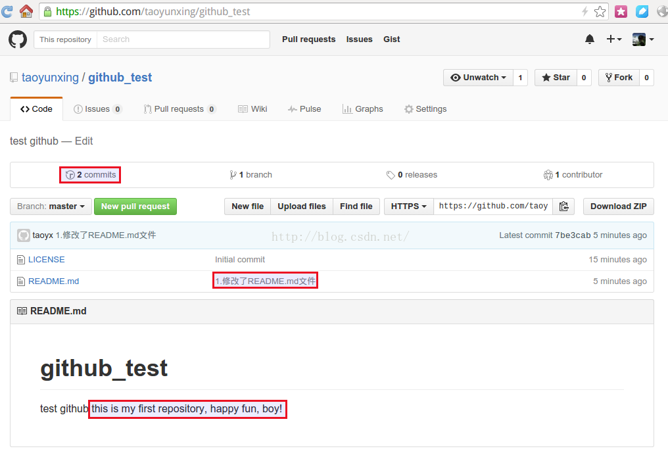This screenshot has height=459, width=668.
Task: Open the latest commit 7be3cab
Action: (573, 235)
